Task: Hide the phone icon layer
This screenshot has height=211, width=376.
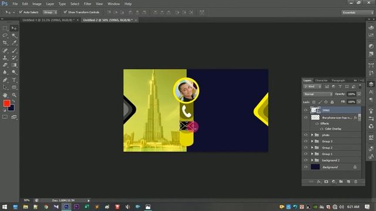Action: (x=305, y=117)
